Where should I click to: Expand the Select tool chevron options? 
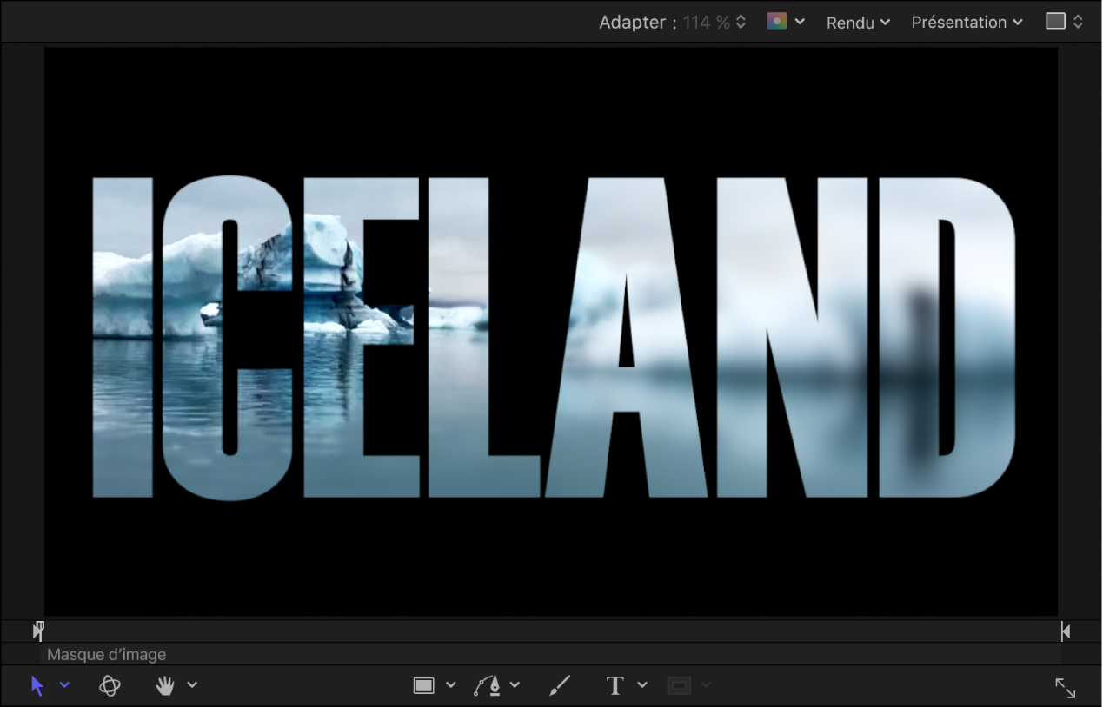[64, 685]
